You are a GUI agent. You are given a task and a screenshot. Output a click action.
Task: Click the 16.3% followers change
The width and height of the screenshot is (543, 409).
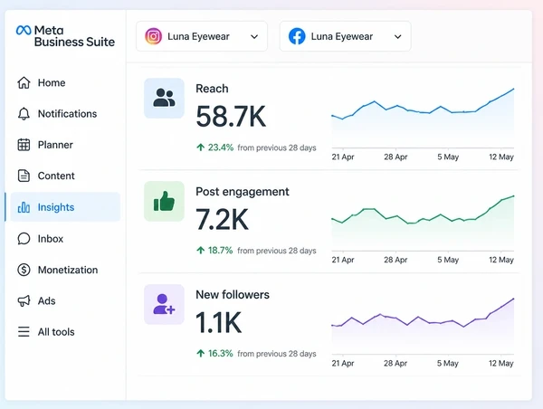pos(220,353)
